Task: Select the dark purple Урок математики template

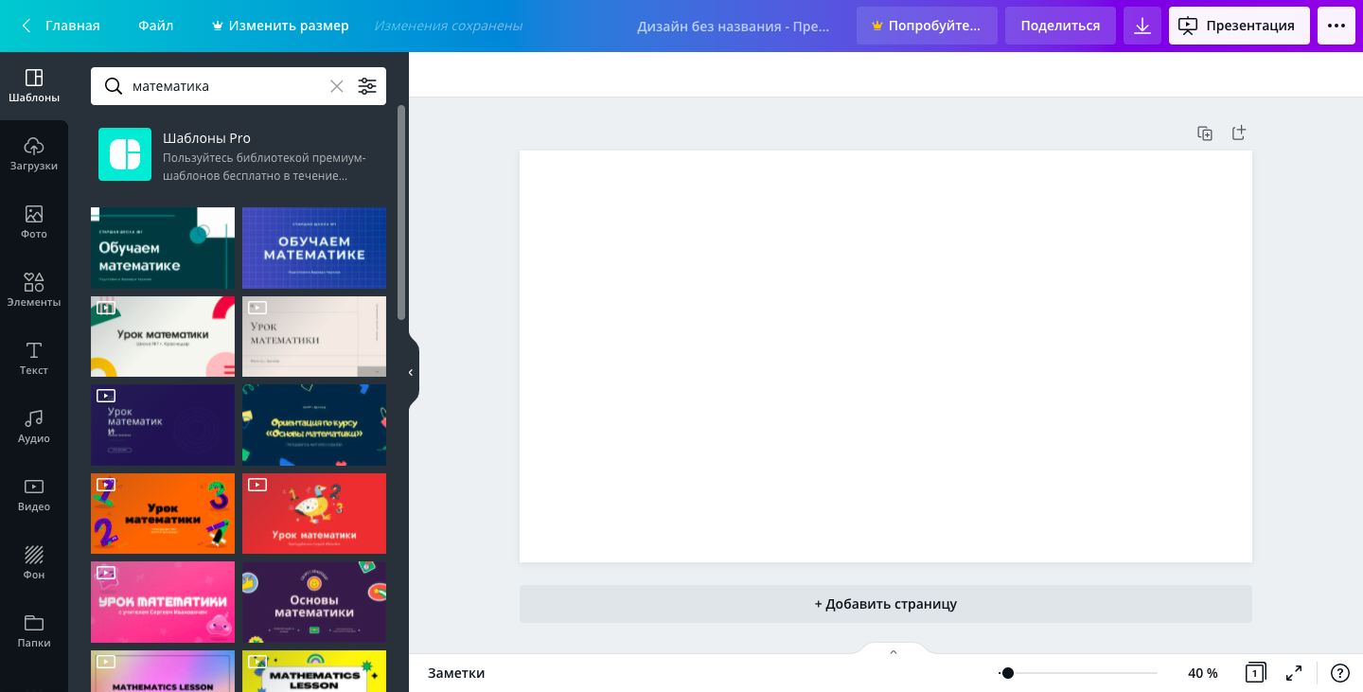Action: click(x=163, y=425)
